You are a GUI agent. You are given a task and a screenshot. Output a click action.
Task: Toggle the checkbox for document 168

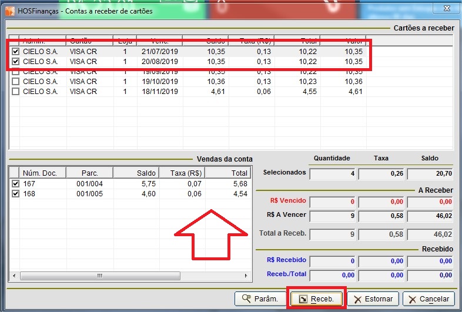[x=15, y=194]
